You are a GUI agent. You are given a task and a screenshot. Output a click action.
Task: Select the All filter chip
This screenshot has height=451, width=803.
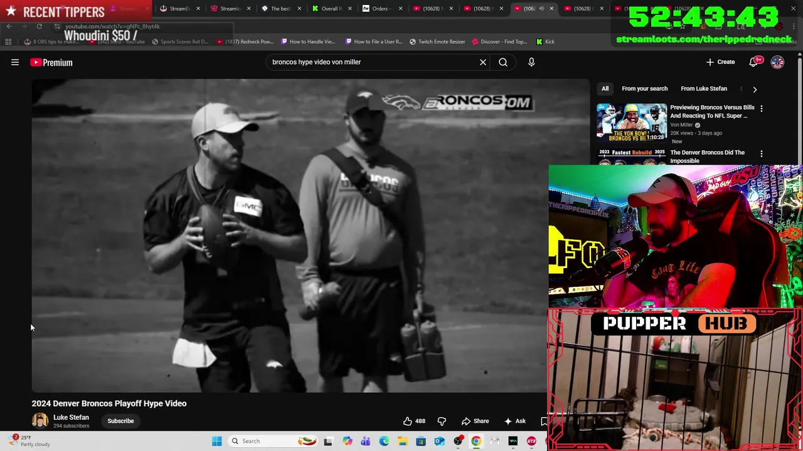[x=605, y=88]
